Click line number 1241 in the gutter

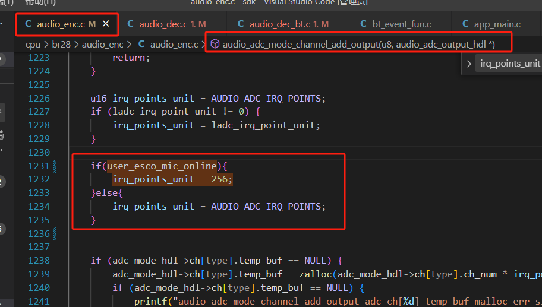[x=39, y=302]
